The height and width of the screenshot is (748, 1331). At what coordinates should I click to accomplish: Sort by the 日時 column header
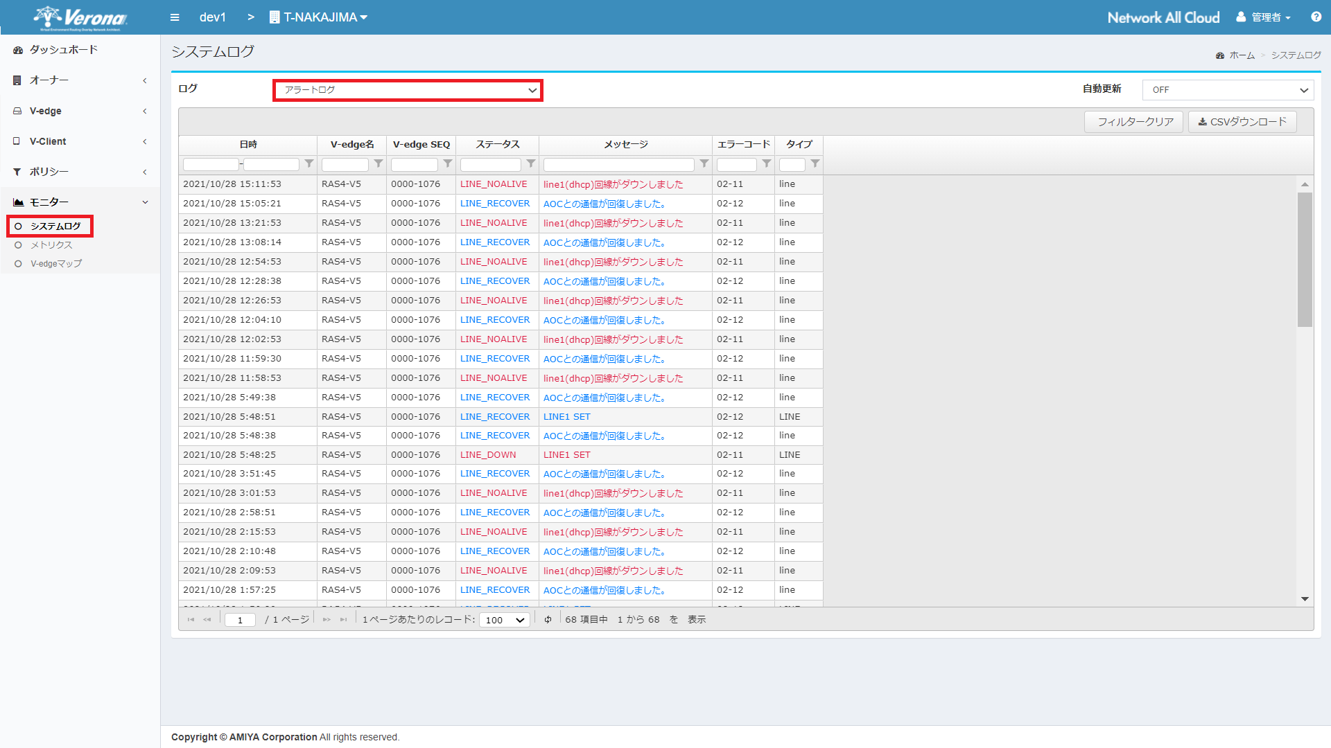click(x=248, y=145)
